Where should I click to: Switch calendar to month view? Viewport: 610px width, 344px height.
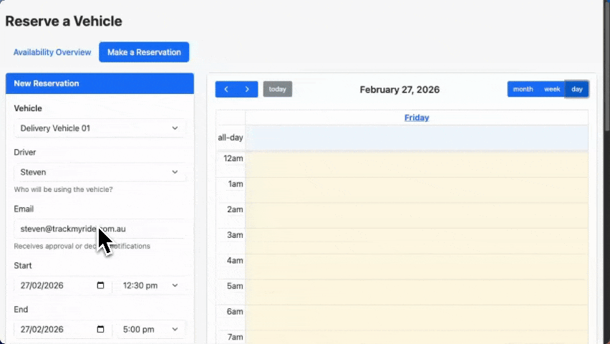click(x=523, y=90)
